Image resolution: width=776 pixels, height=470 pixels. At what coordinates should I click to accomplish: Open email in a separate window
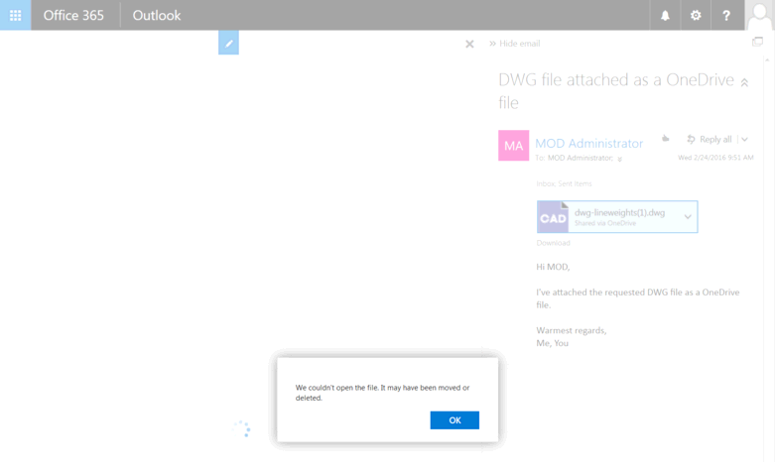(x=758, y=42)
